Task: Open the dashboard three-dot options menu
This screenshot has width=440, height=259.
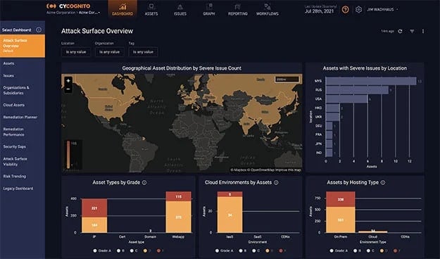Action: 423,31
